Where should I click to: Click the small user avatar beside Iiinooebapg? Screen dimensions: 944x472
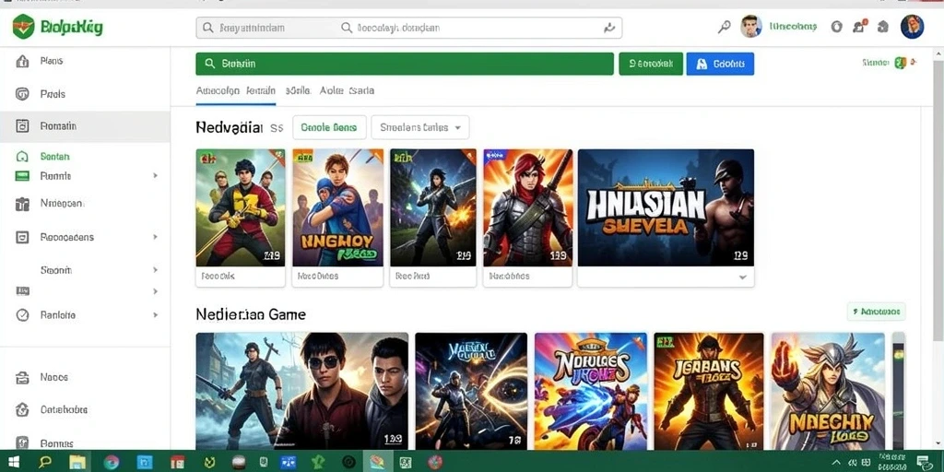[750, 27]
